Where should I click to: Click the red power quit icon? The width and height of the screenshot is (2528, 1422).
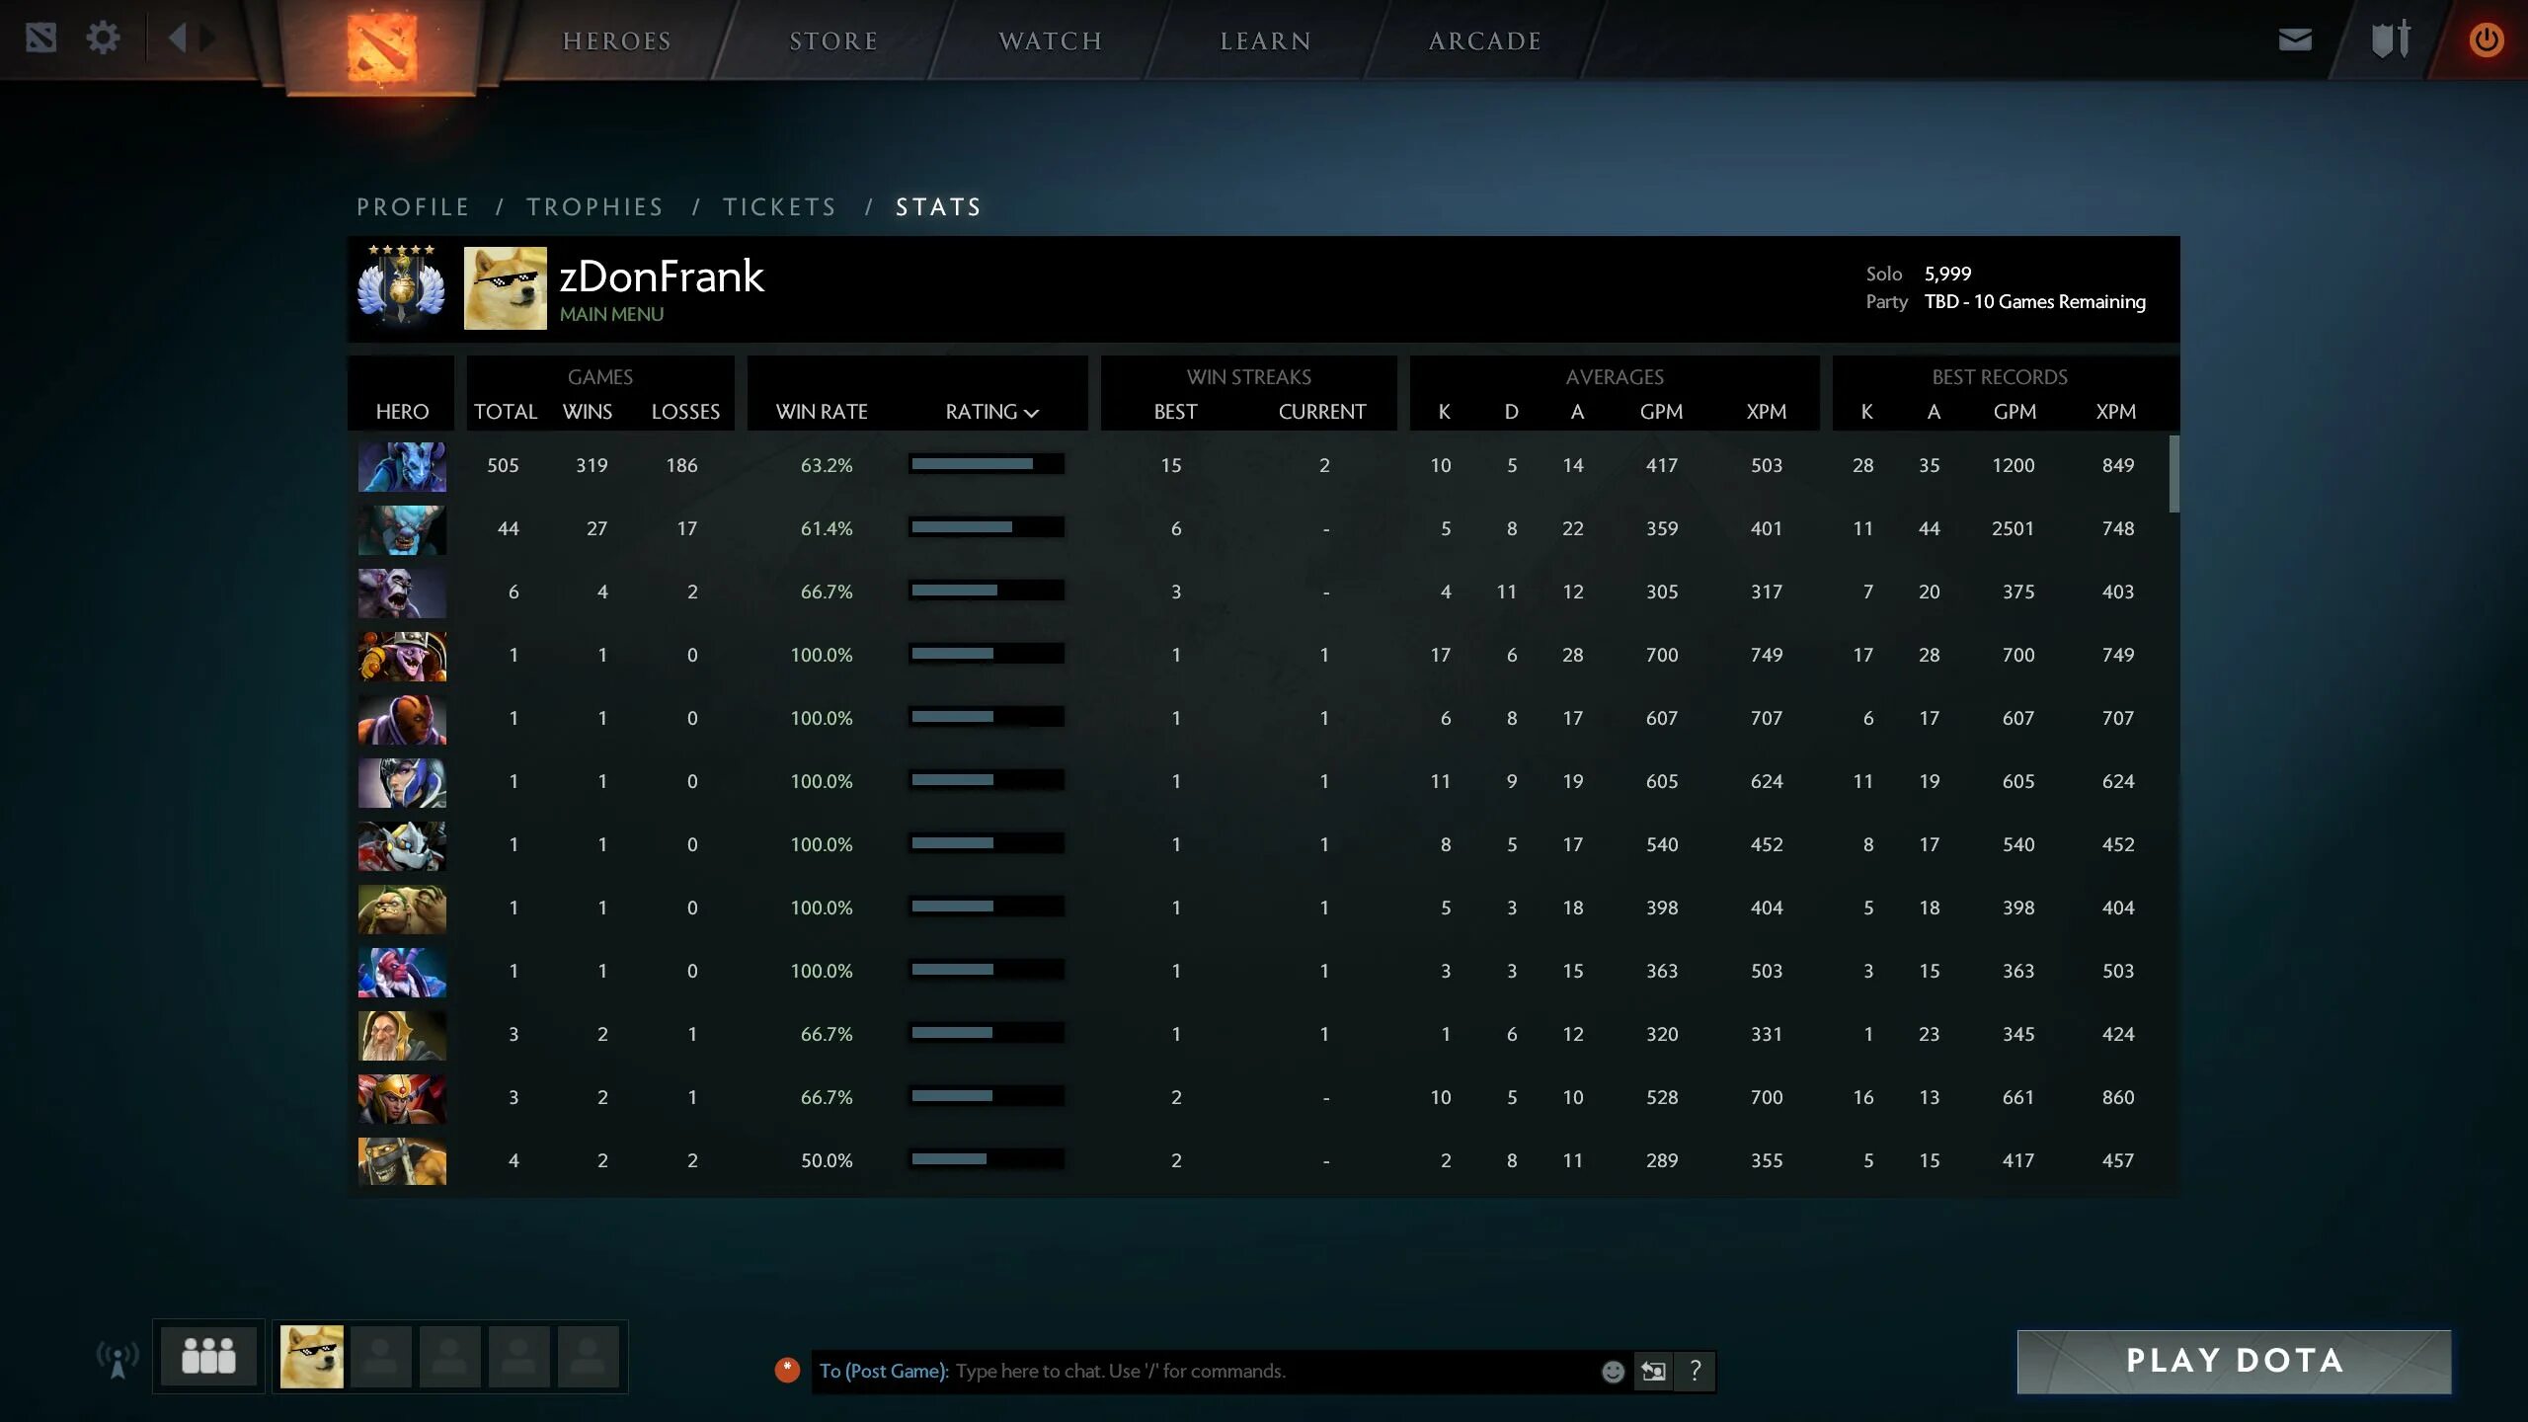coord(2486,40)
